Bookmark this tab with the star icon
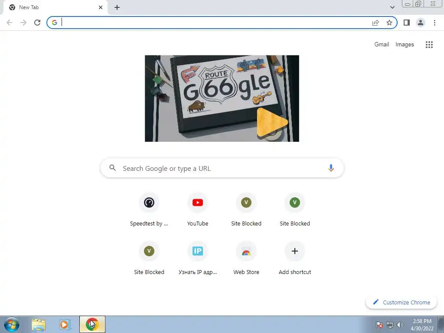Image resolution: width=444 pixels, height=333 pixels. 389,23
